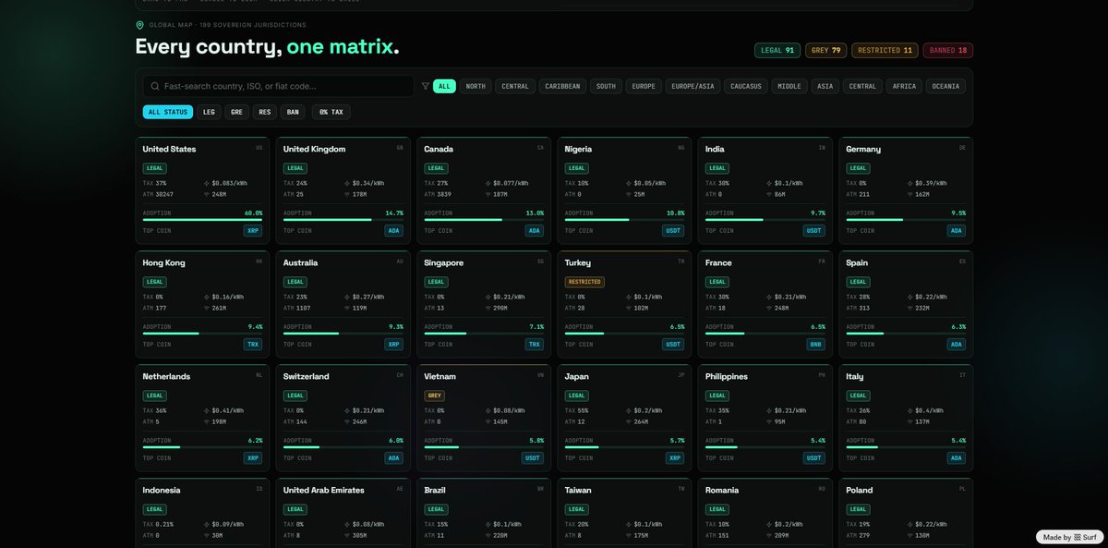Click BNB top coin badge in France card

816,344
